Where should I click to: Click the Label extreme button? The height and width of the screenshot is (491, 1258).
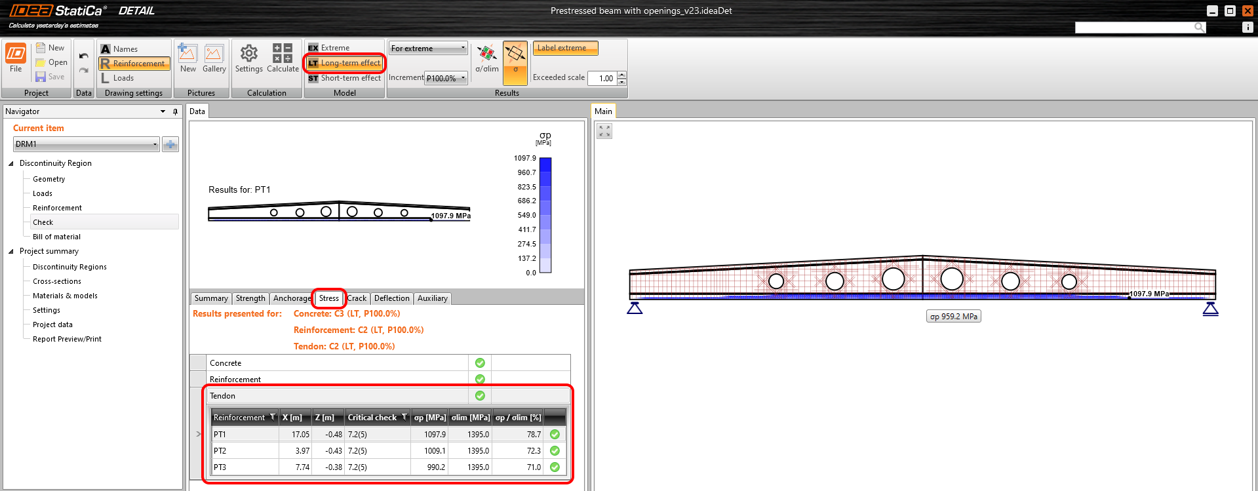click(565, 48)
